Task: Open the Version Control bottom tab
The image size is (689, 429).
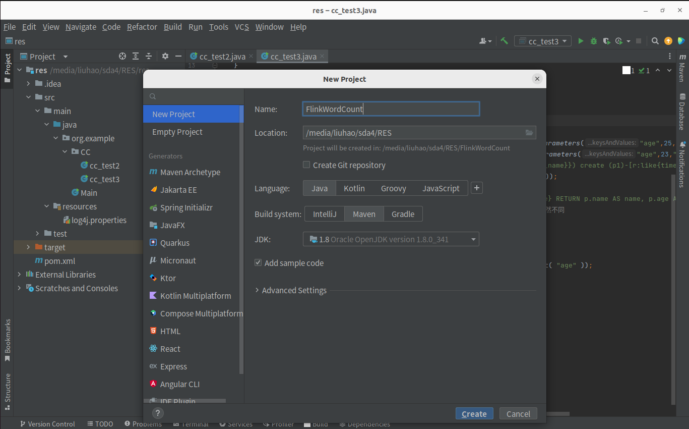Action: point(47,424)
